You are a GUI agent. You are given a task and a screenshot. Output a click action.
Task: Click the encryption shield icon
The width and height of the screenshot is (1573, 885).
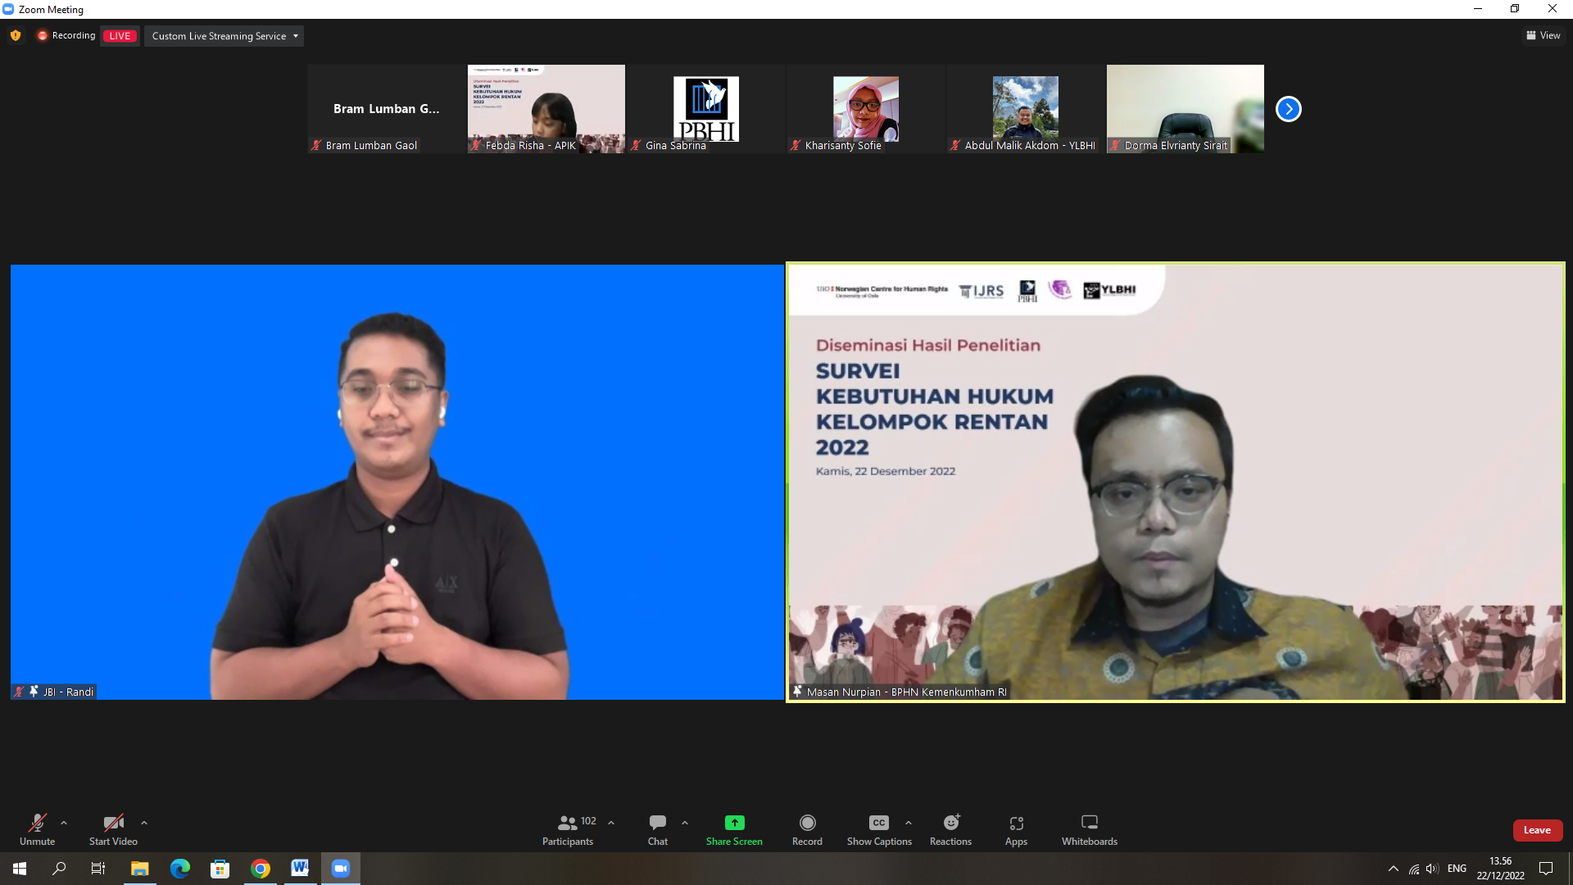(x=16, y=35)
